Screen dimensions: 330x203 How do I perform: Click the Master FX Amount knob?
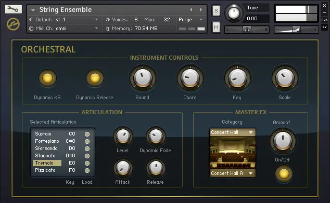(x=283, y=141)
